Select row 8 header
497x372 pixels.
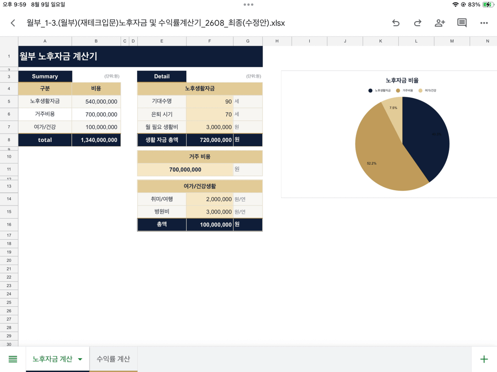coord(9,140)
